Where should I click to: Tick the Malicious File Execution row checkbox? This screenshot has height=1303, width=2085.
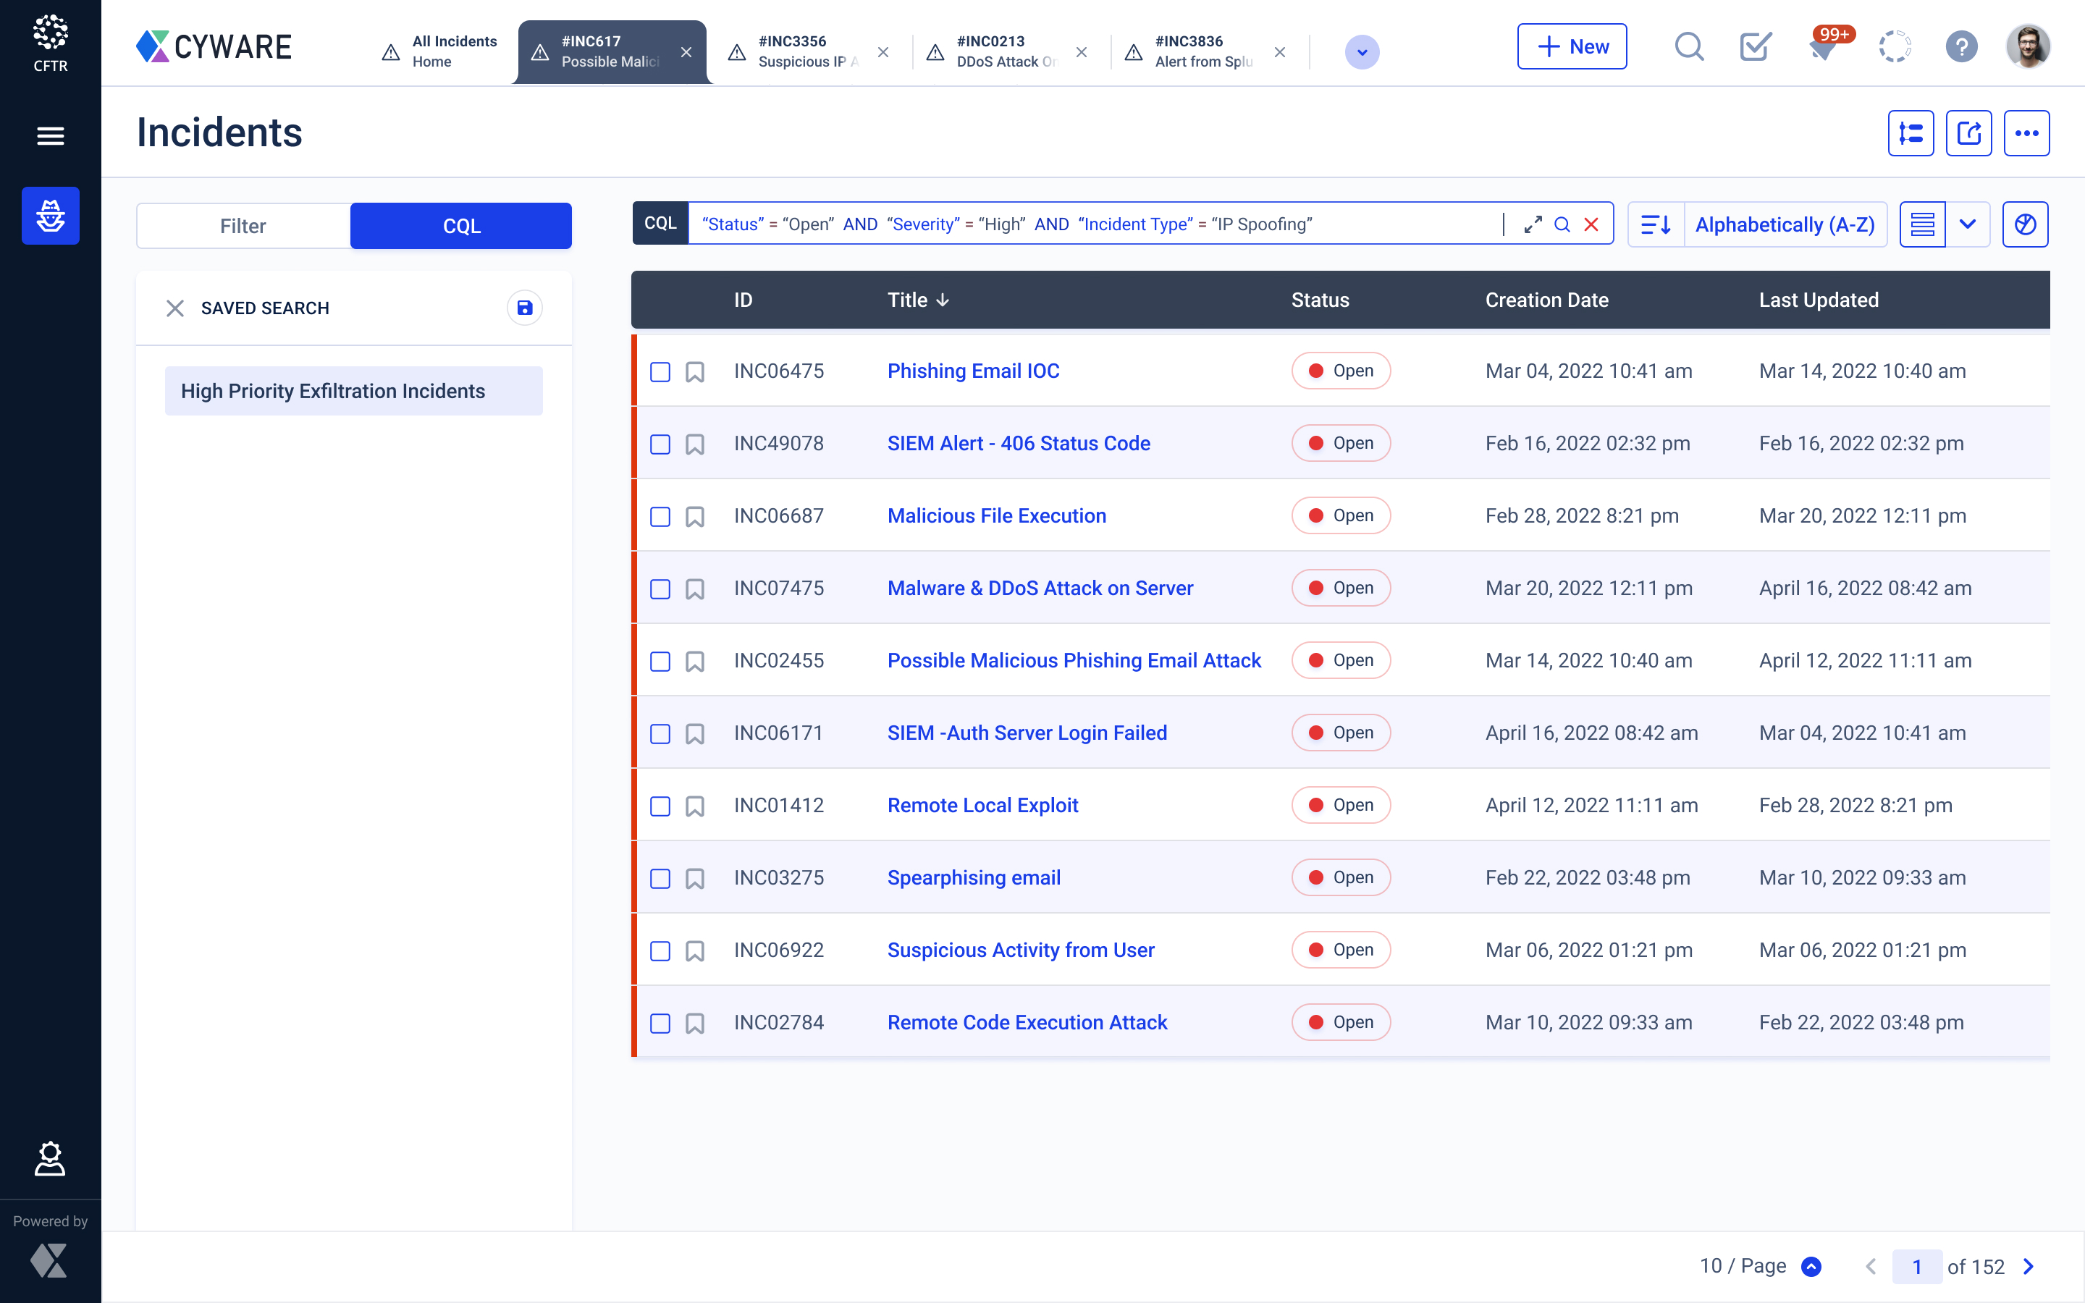pyautogui.click(x=660, y=516)
